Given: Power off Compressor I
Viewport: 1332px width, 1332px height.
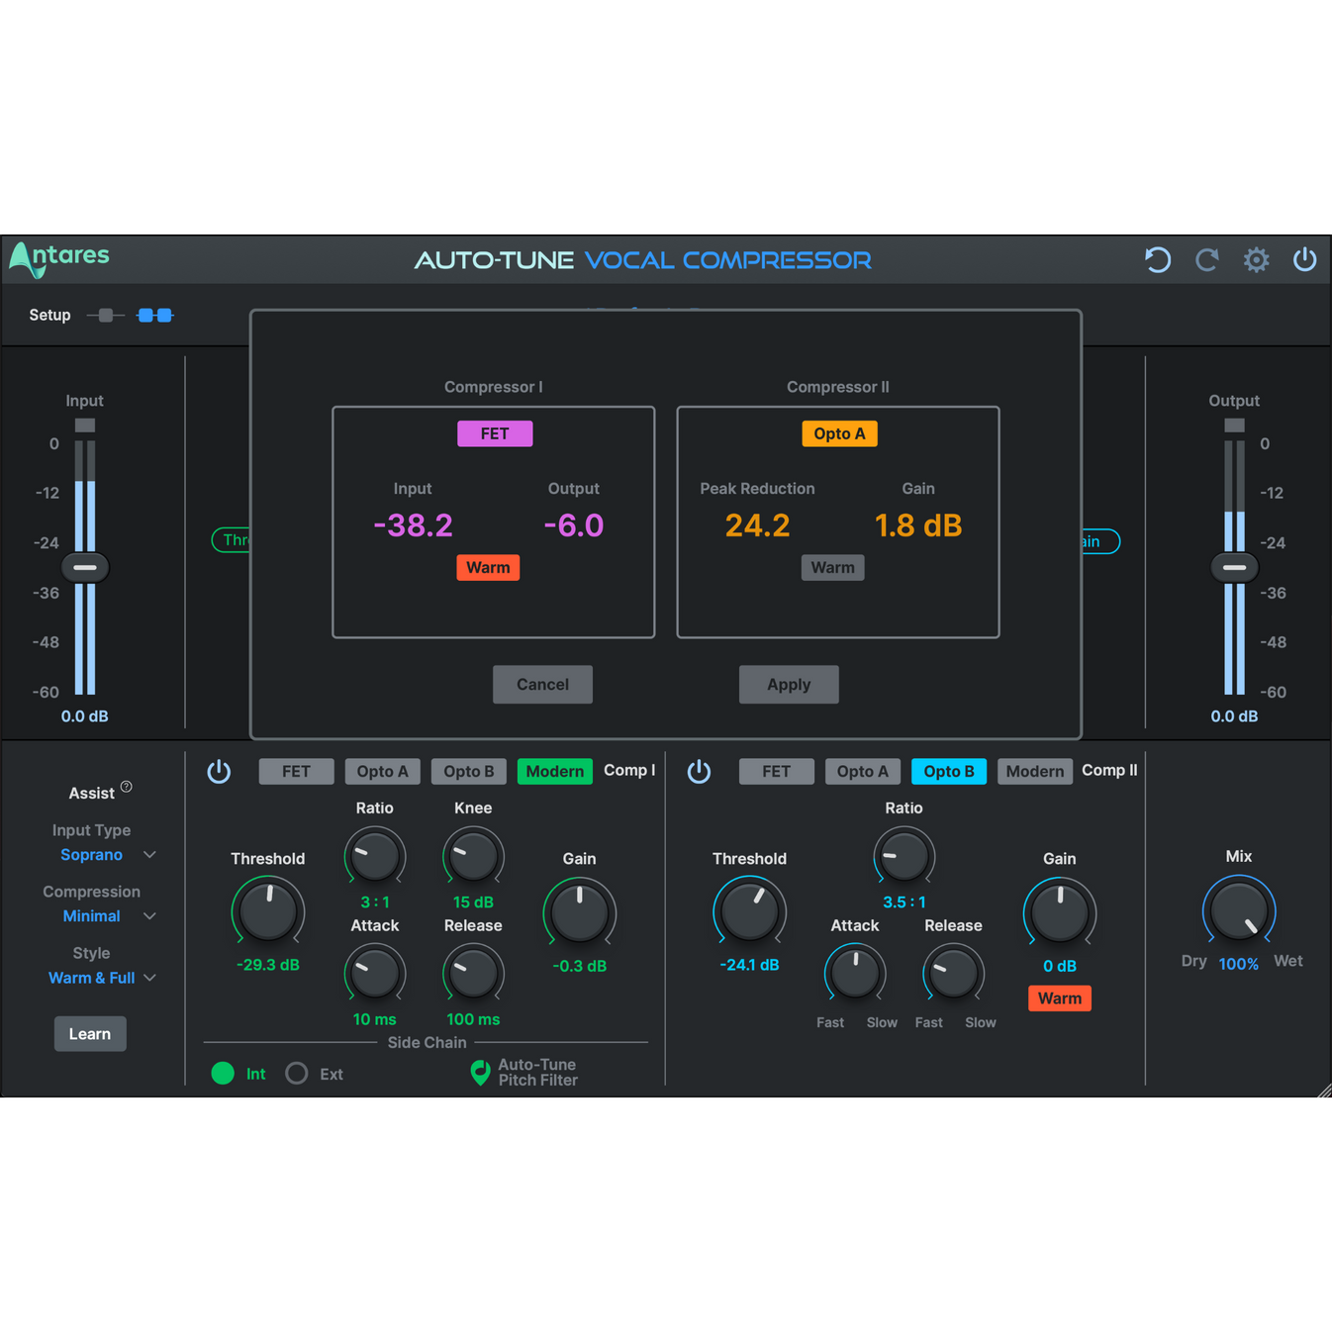Looking at the screenshot, I should click(x=219, y=771).
